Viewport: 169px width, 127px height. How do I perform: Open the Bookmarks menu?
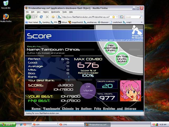tap(55, 12)
